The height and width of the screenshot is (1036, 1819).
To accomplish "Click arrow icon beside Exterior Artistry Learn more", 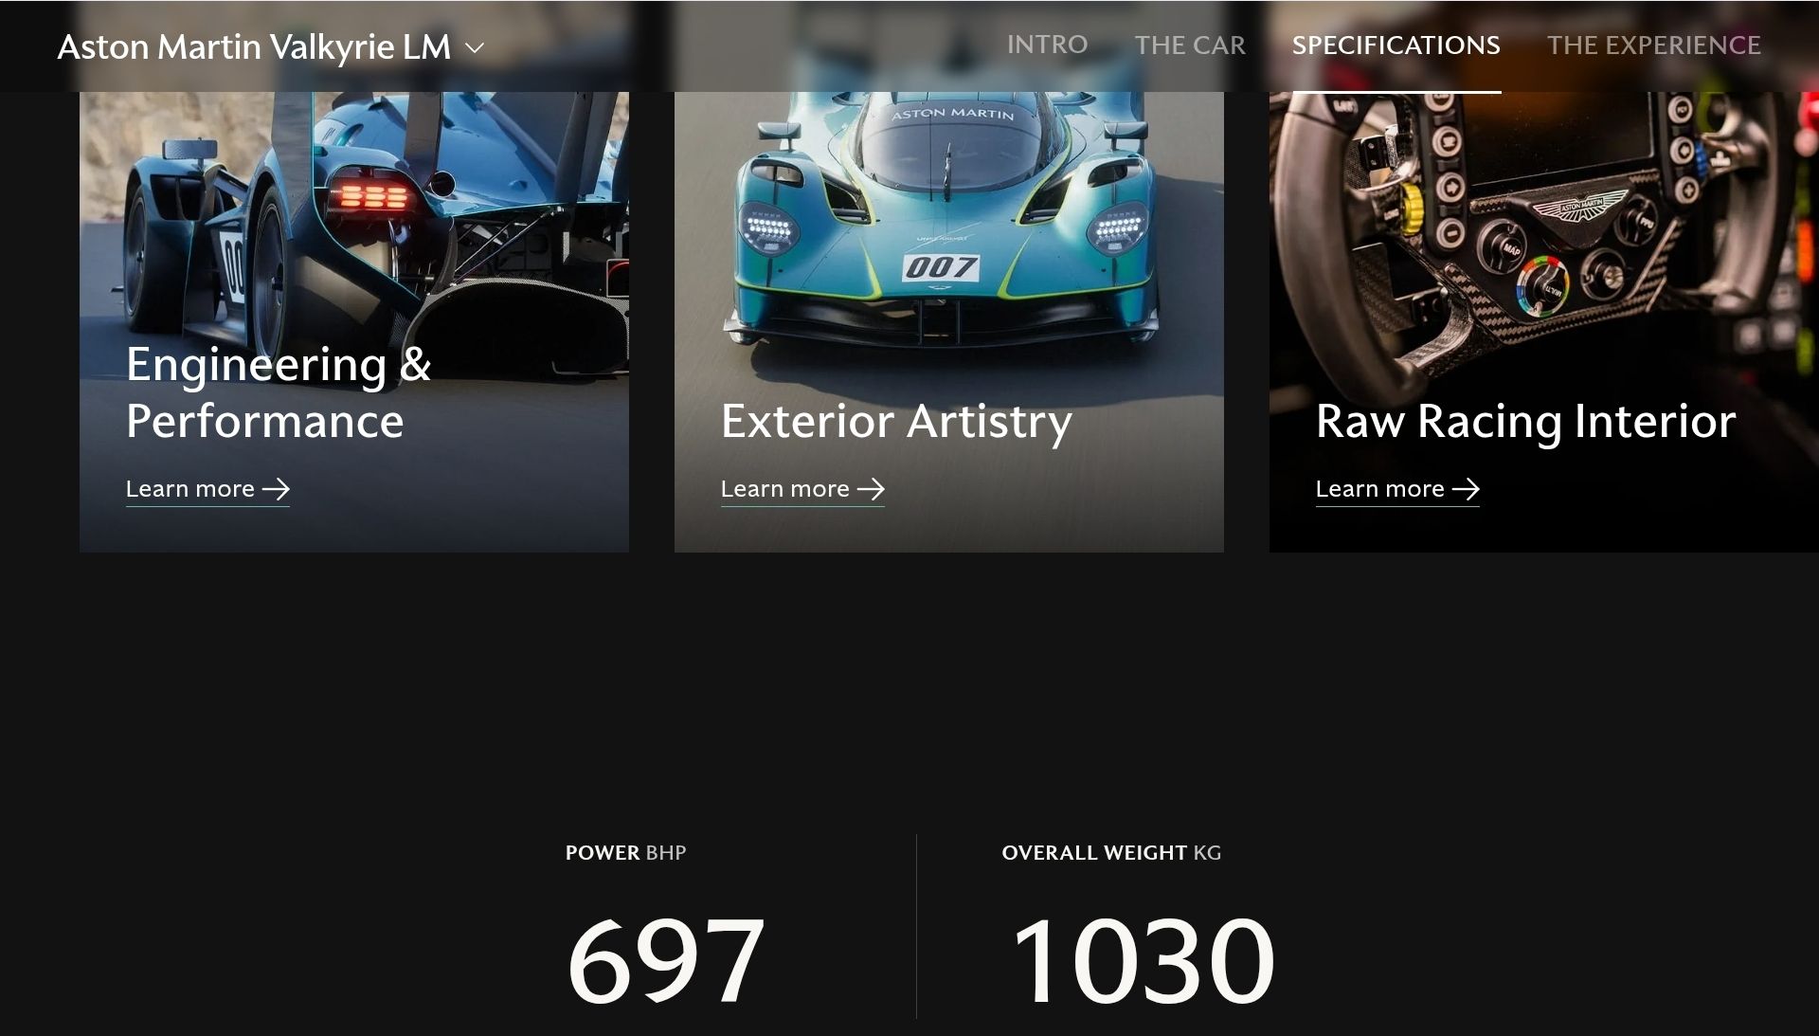I will [871, 489].
